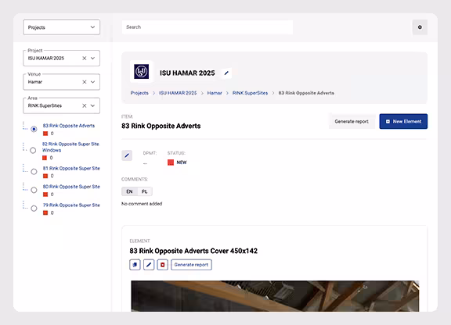This screenshot has width=451, height=325.
Task: Click red NEW status swatch
Action: (171, 162)
